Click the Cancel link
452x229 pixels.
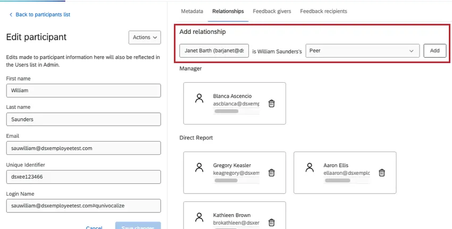[94, 227]
